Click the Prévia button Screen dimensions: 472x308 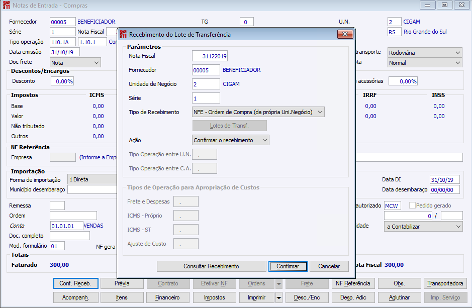122,283
